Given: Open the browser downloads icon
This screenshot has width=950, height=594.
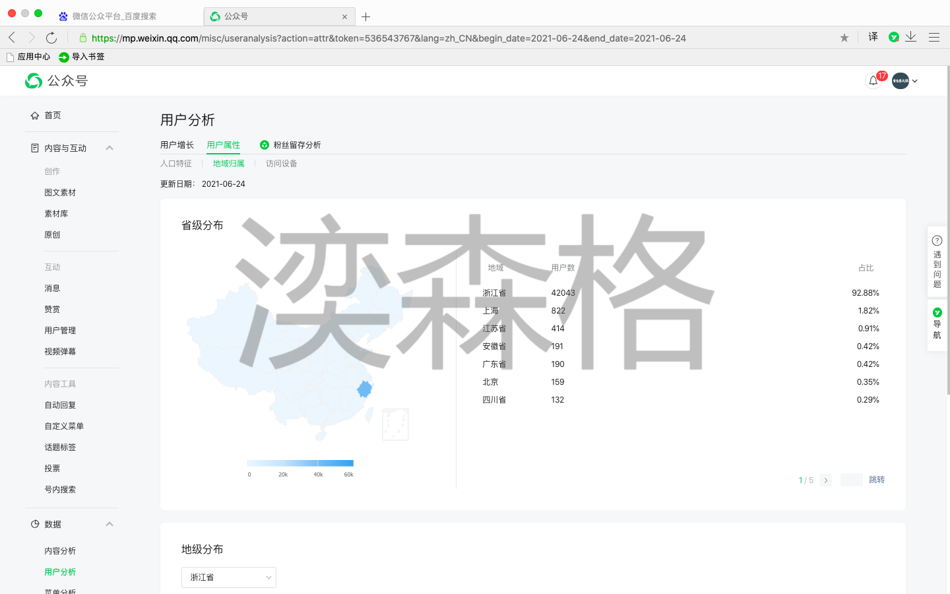Looking at the screenshot, I should coord(911,37).
